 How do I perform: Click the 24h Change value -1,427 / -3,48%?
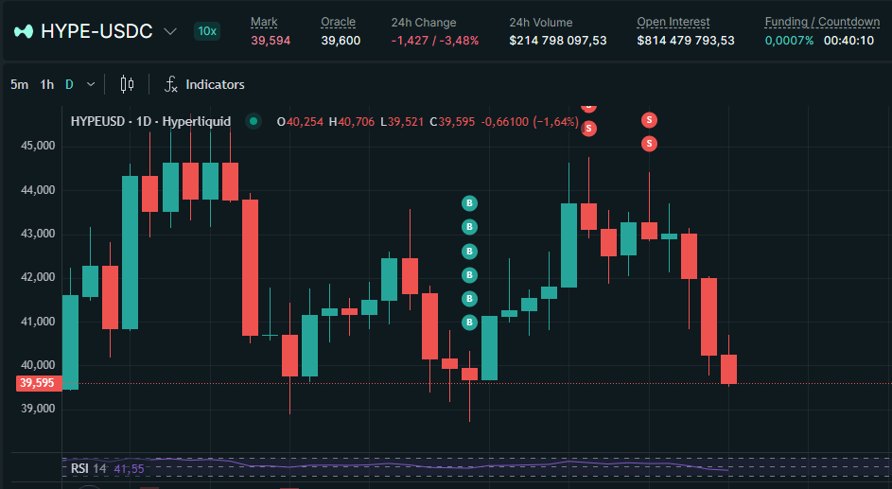(x=434, y=41)
